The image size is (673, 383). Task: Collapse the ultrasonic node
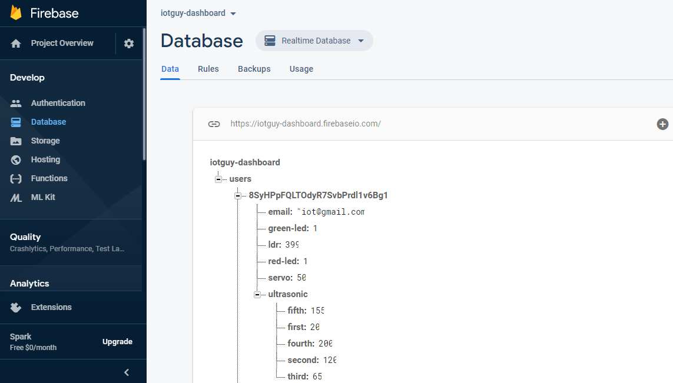click(257, 294)
